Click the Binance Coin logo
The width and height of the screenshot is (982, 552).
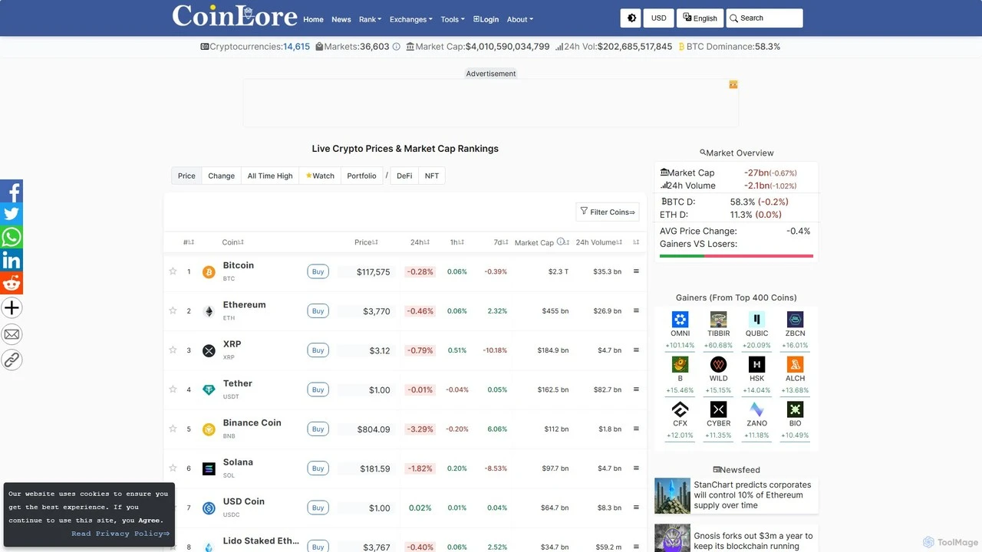209,429
